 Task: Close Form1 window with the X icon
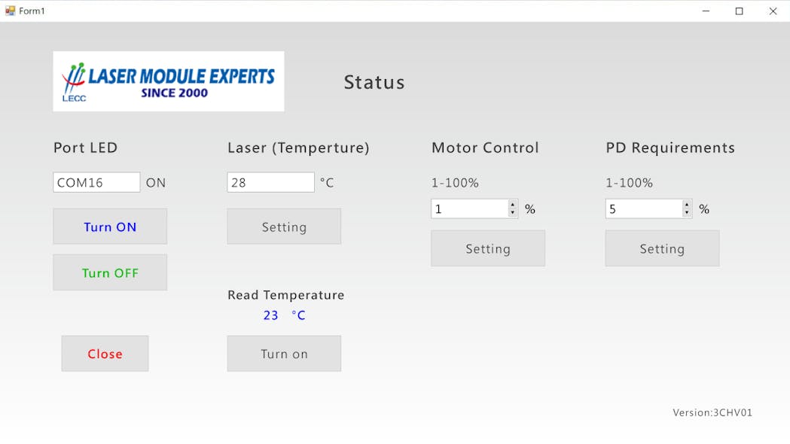pyautogui.click(x=773, y=11)
